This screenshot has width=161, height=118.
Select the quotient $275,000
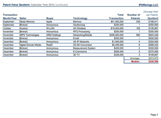153,52
